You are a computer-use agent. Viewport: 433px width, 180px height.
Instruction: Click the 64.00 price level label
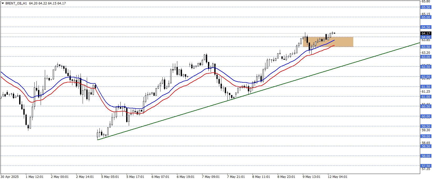426,37
